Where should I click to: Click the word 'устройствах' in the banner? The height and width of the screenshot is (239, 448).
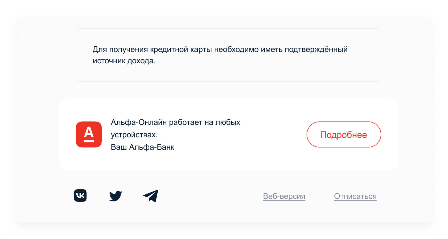pos(134,135)
